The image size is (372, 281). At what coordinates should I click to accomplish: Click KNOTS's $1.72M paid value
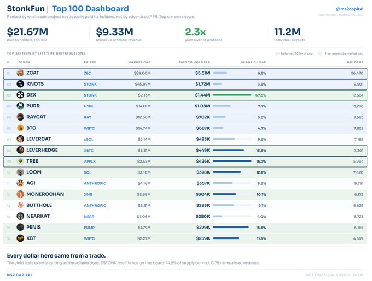(x=202, y=84)
